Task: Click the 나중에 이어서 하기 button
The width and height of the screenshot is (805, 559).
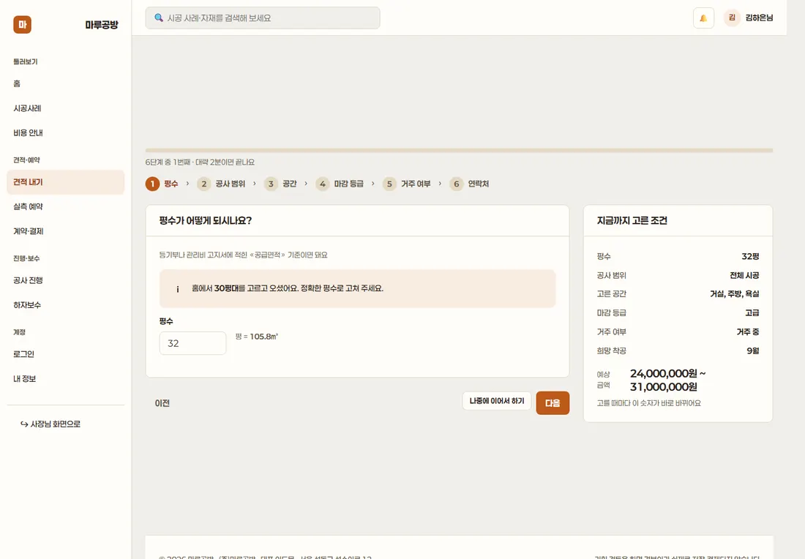Action: tap(496, 401)
